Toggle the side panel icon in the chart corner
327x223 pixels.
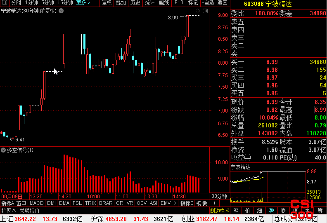205,11
